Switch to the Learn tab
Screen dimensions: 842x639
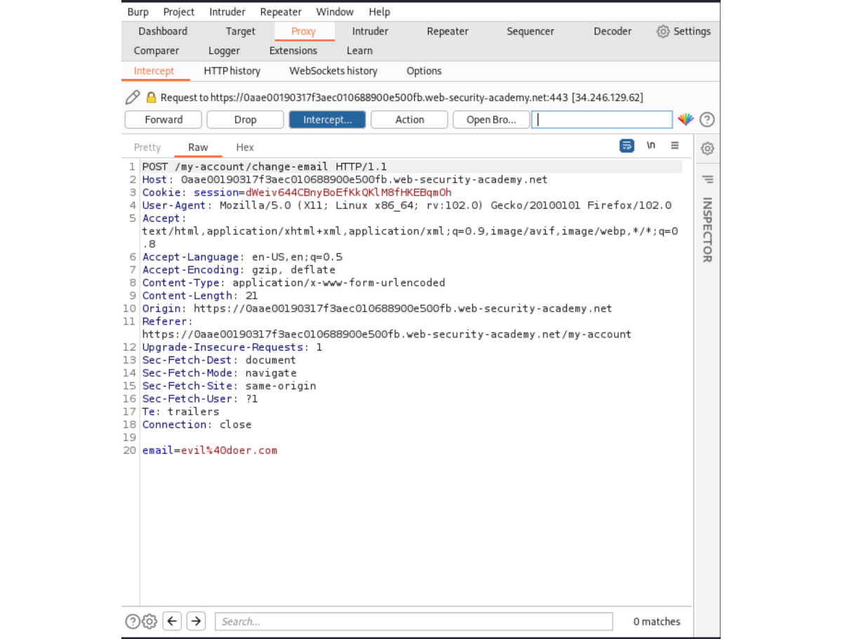click(359, 51)
